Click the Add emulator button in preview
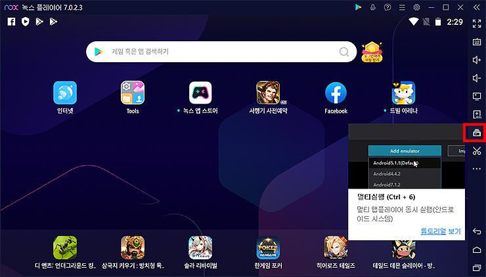 click(405, 151)
